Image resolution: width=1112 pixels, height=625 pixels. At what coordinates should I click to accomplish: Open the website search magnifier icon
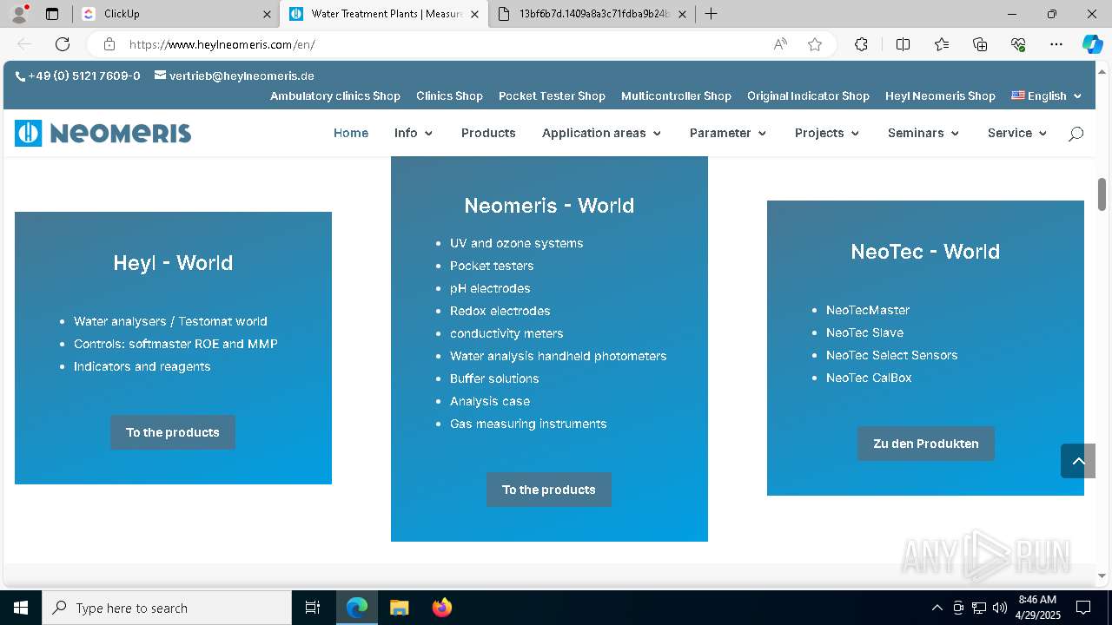pyautogui.click(x=1076, y=134)
